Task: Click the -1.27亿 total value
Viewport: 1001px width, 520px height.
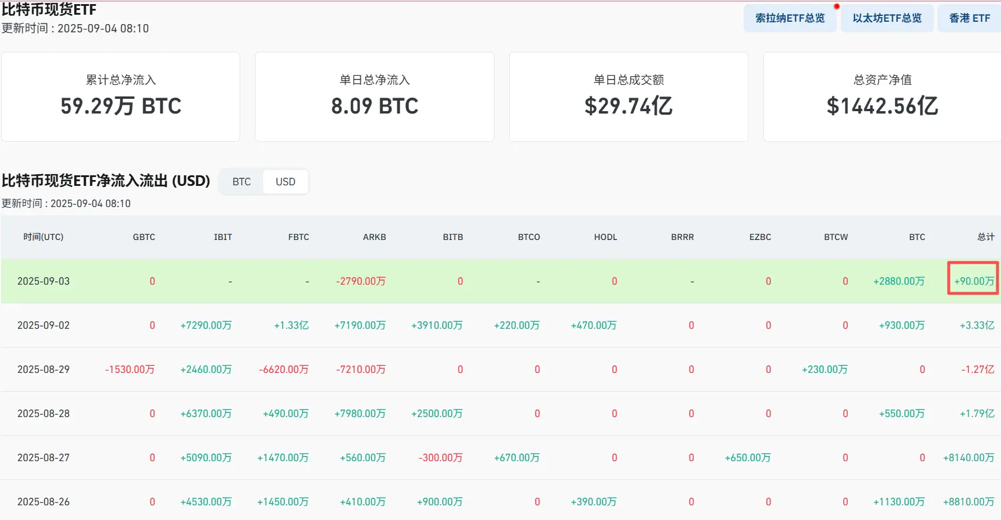Action: coord(978,369)
